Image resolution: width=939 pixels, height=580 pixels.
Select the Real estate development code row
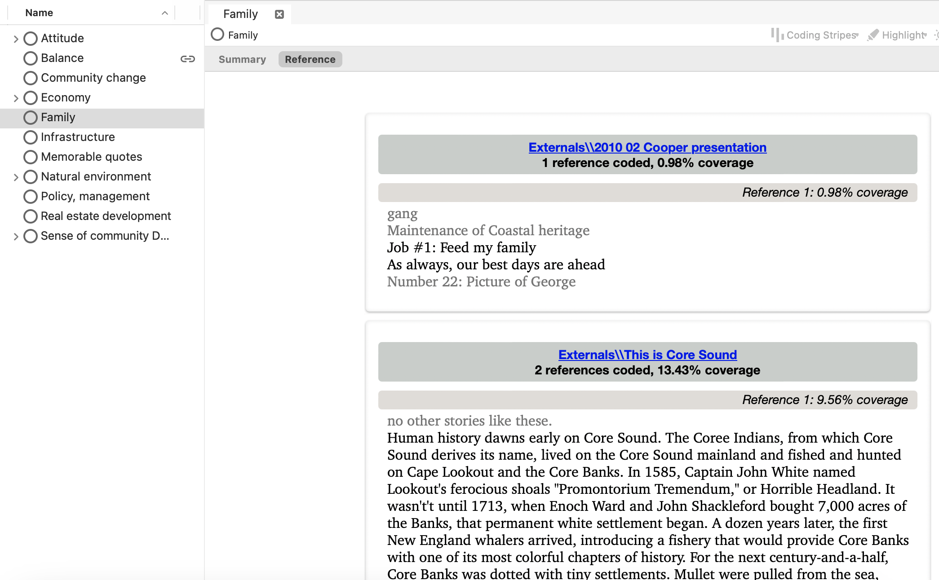pyautogui.click(x=102, y=216)
